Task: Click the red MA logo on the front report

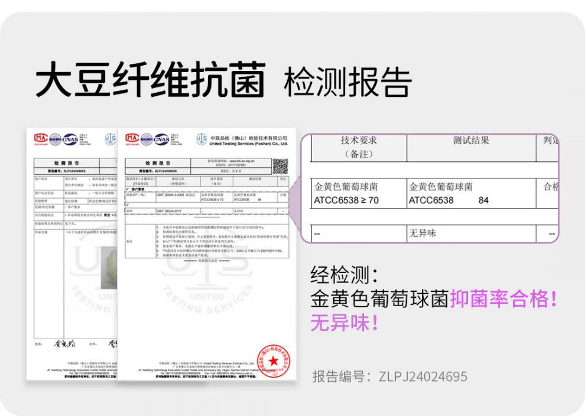Action: tap(131, 139)
